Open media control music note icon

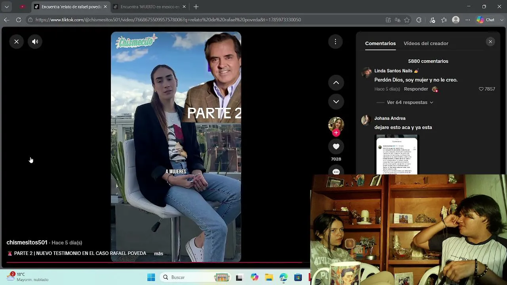tap(432, 20)
